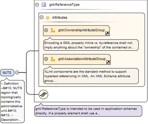The height and width of the screenshot is (124, 148).
Task: Click the orange @ attributes icon
Action: 48,17
